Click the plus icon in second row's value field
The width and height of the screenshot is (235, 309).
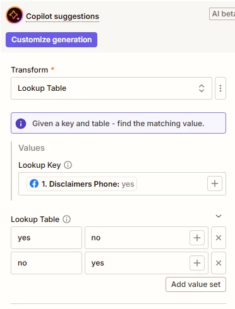pyautogui.click(x=197, y=263)
